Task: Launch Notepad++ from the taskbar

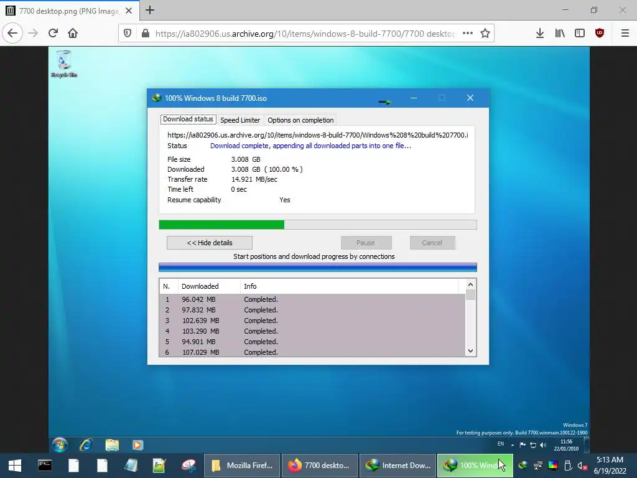Action: [x=159, y=466]
